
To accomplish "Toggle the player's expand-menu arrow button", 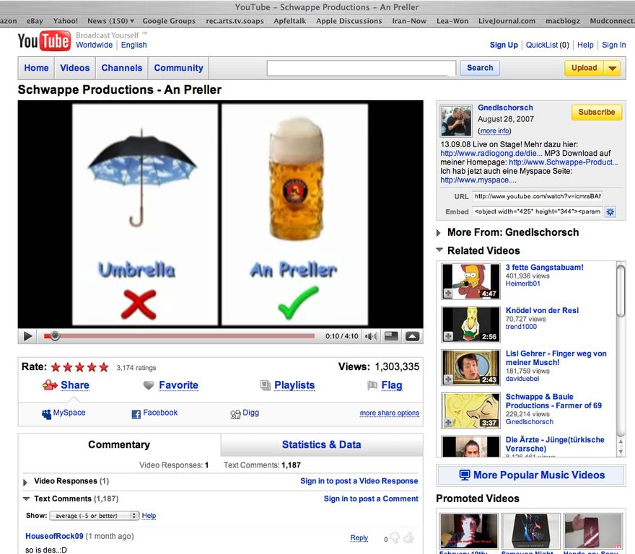I will pyautogui.click(x=412, y=336).
